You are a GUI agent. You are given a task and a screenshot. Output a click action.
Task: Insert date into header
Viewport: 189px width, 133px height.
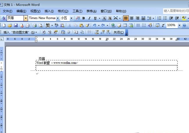tap(63, 32)
